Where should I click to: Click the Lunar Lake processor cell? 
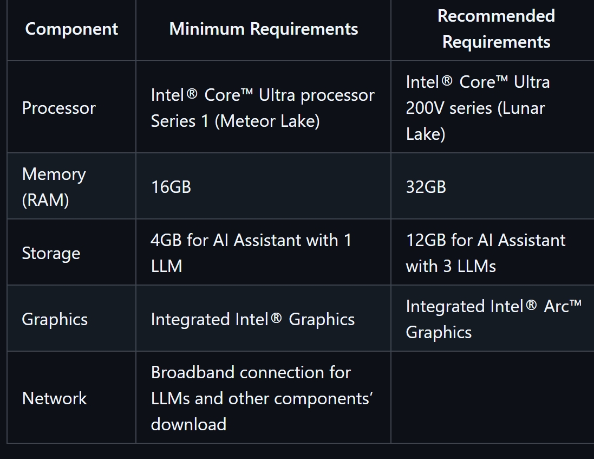click(x=493, y=108)
